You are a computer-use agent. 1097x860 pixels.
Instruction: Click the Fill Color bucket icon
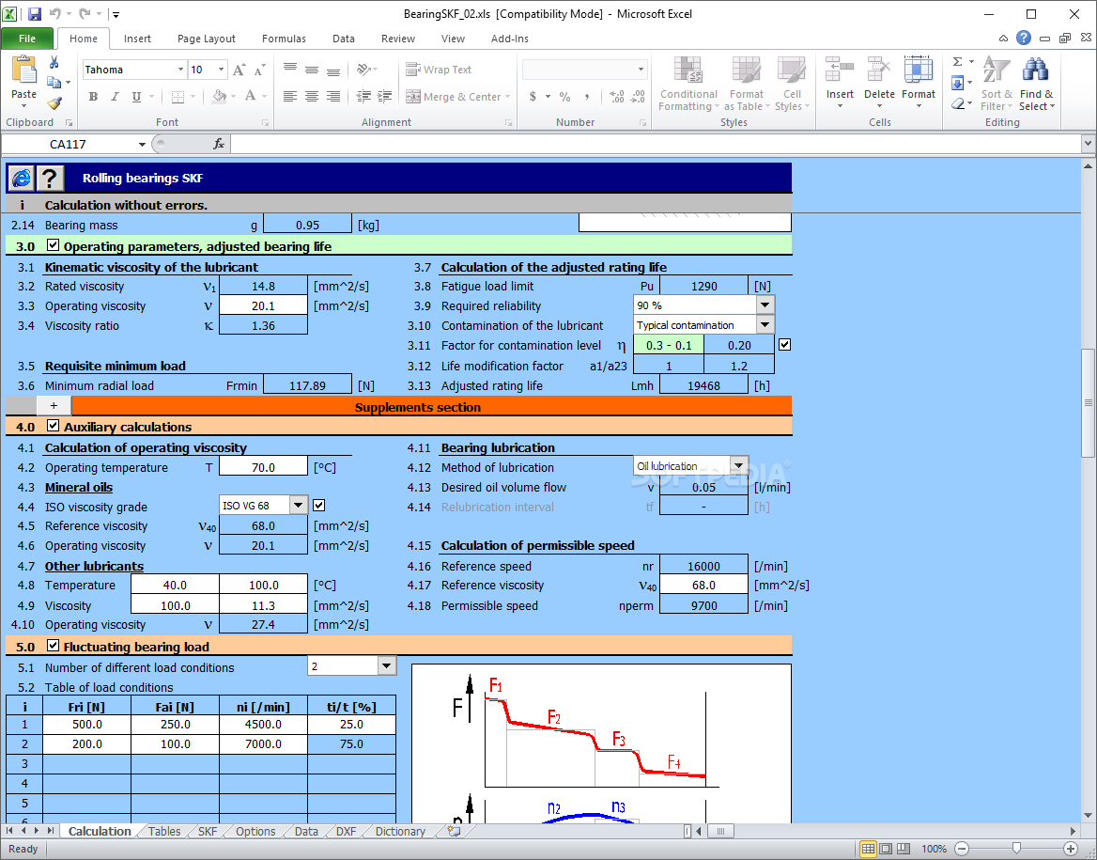coord(219,96)
